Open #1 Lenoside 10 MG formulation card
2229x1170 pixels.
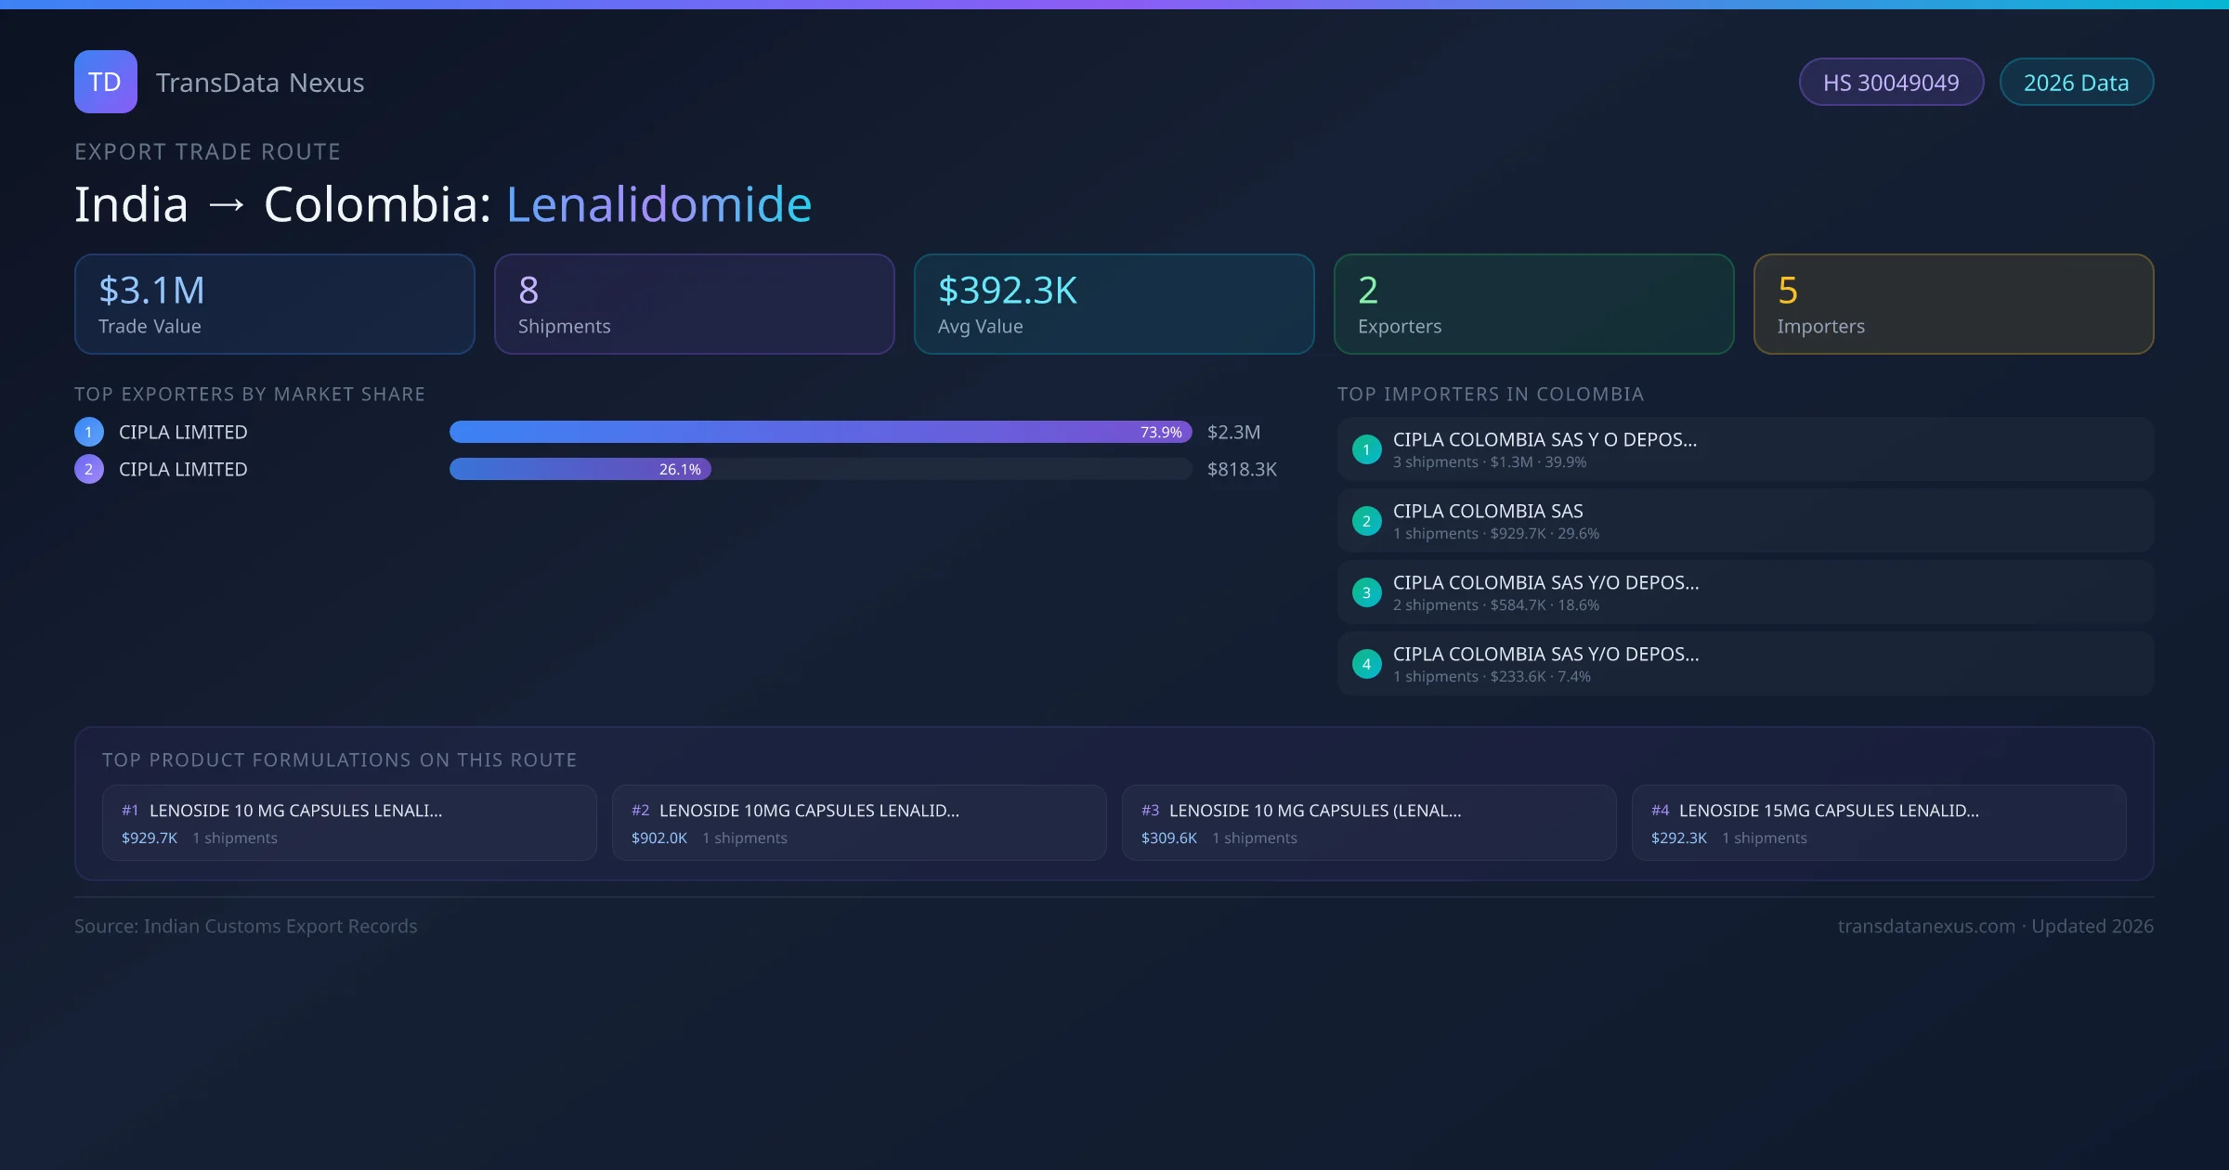pyautogui.click(x=349, y=823)
